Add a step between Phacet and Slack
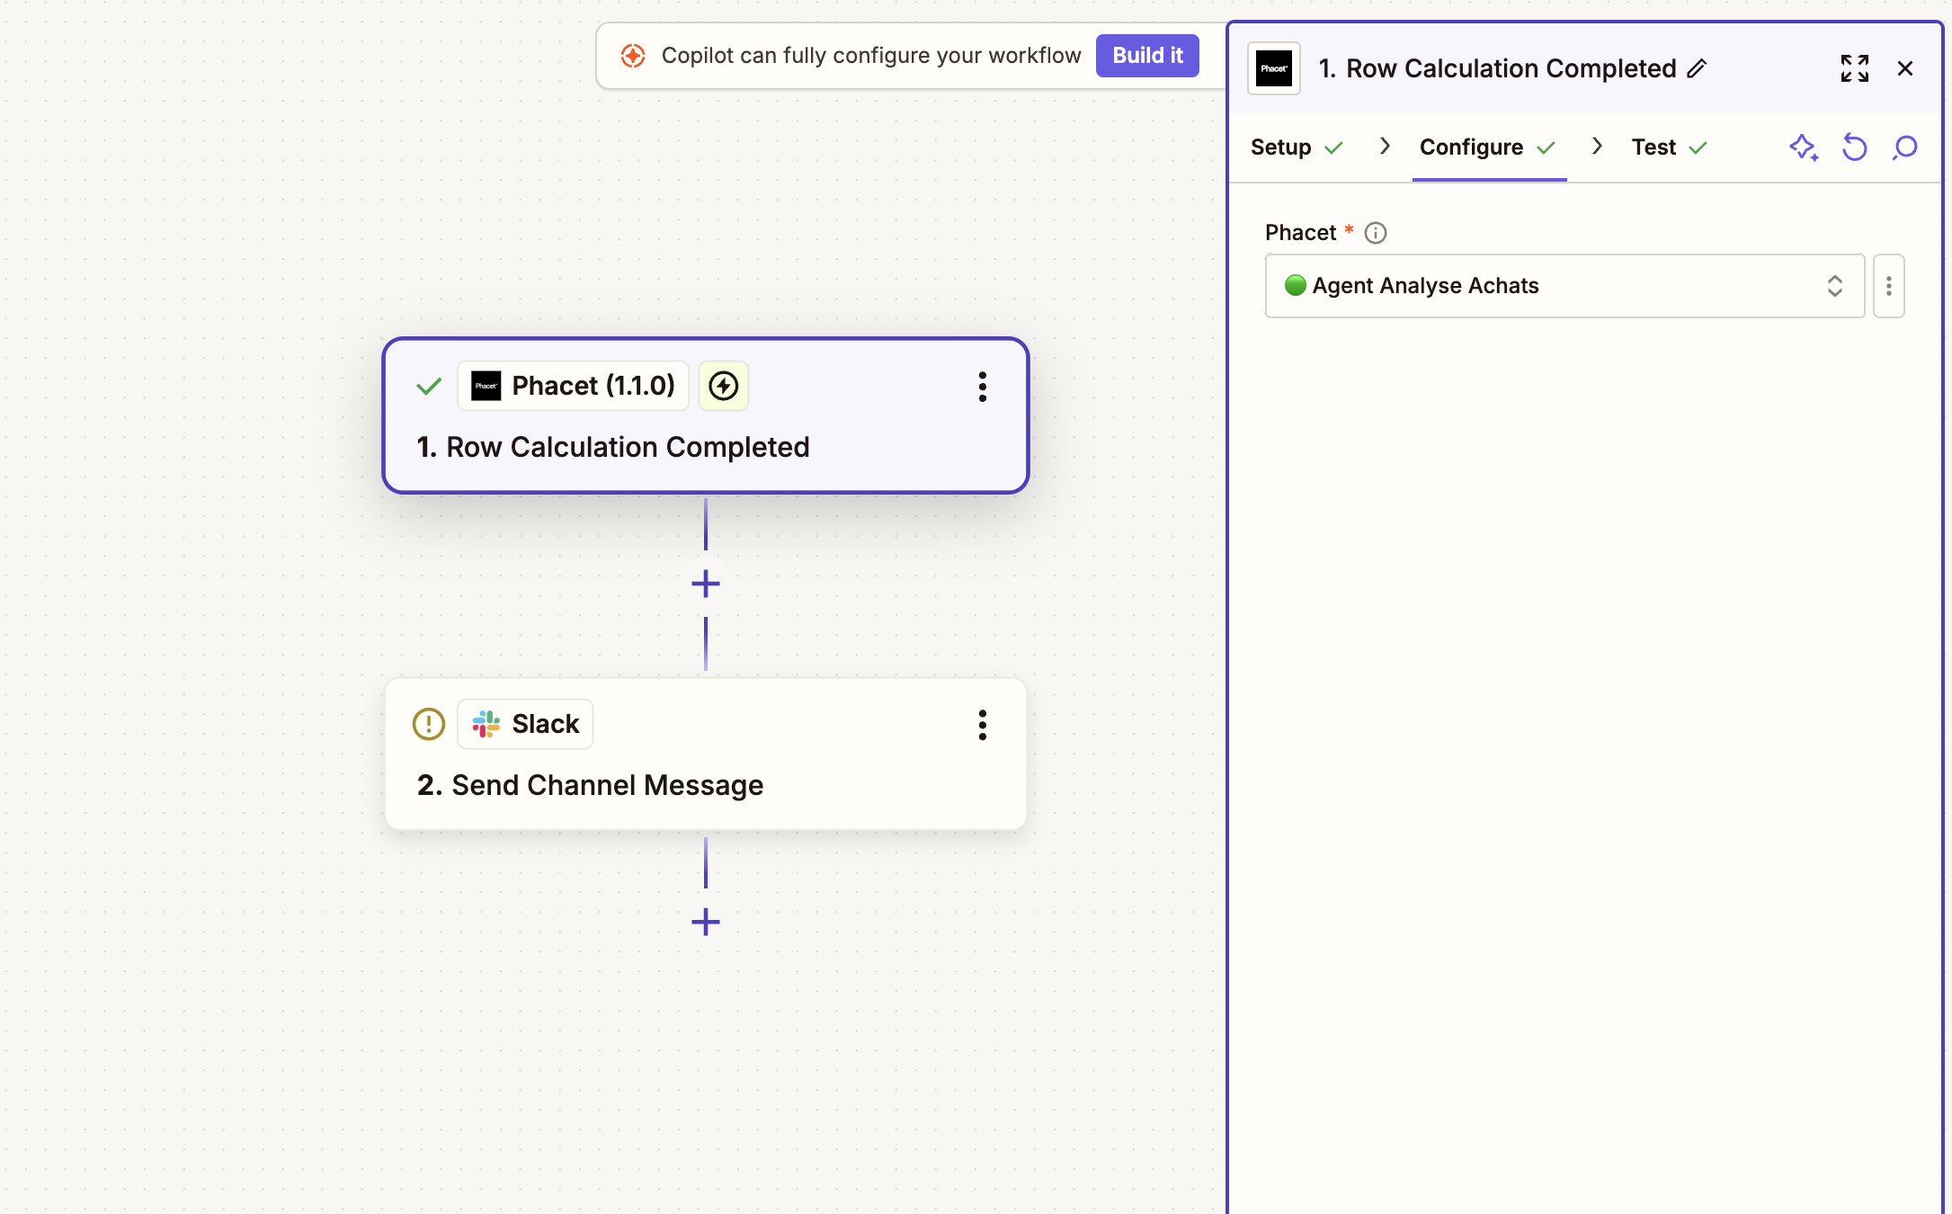 tap(706, 584)
